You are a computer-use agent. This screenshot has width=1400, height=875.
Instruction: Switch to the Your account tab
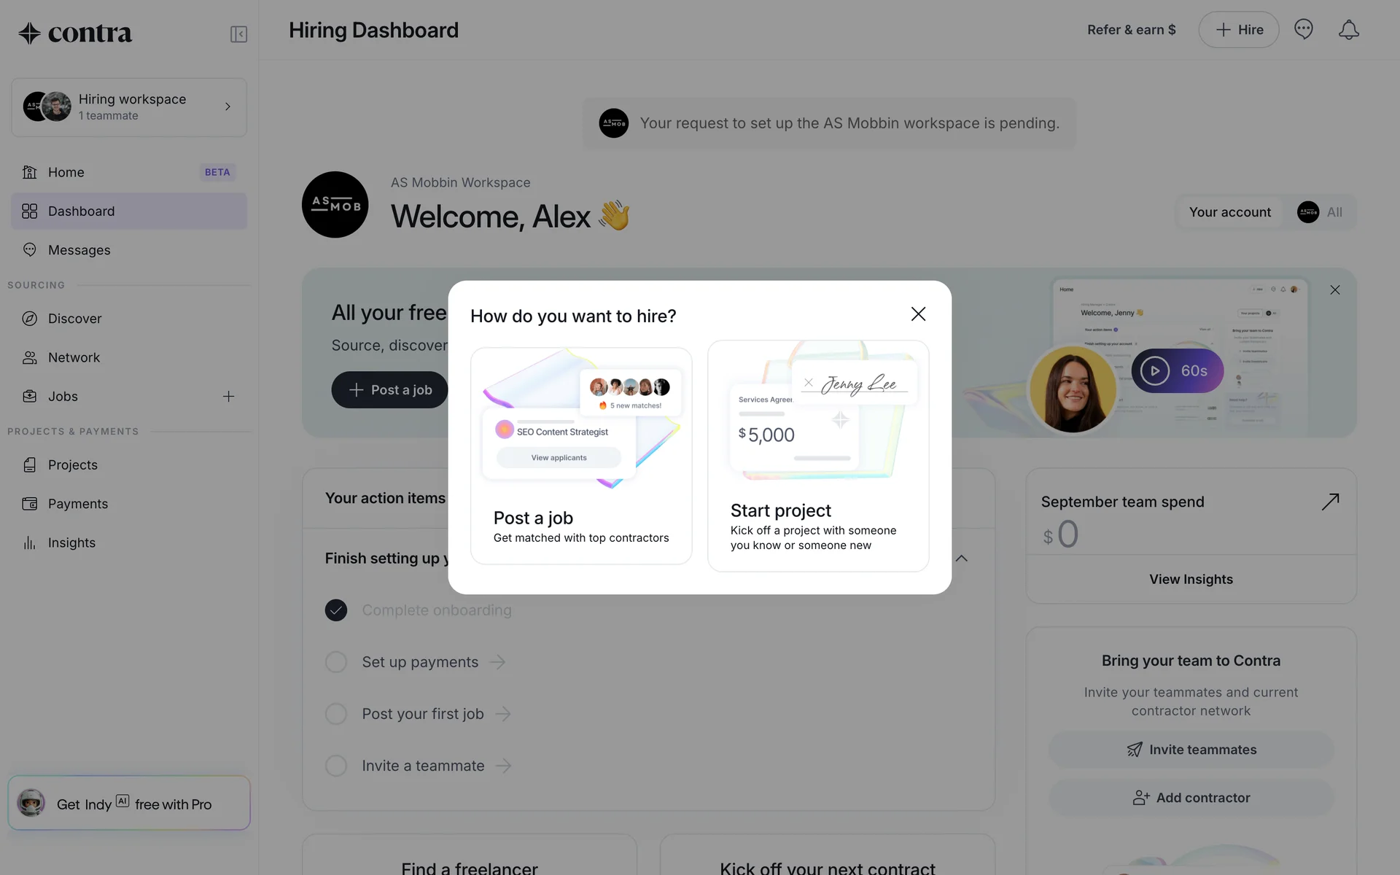pos(1229,212)
